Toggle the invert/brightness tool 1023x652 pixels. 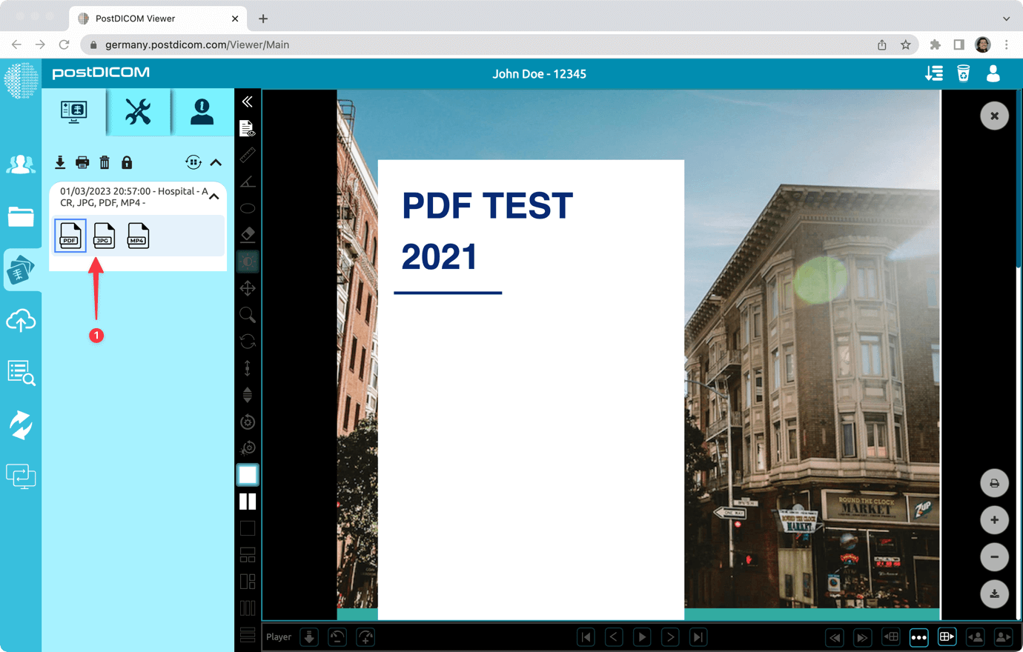[247, 261]
